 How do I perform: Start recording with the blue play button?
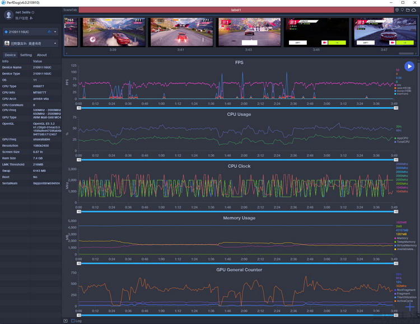tap(409, 66)
